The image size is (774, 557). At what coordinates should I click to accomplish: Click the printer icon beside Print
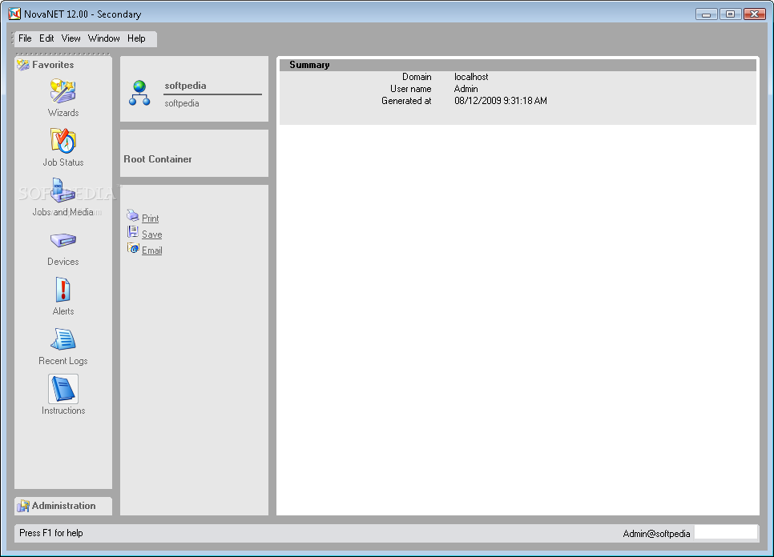click(133, 215)
